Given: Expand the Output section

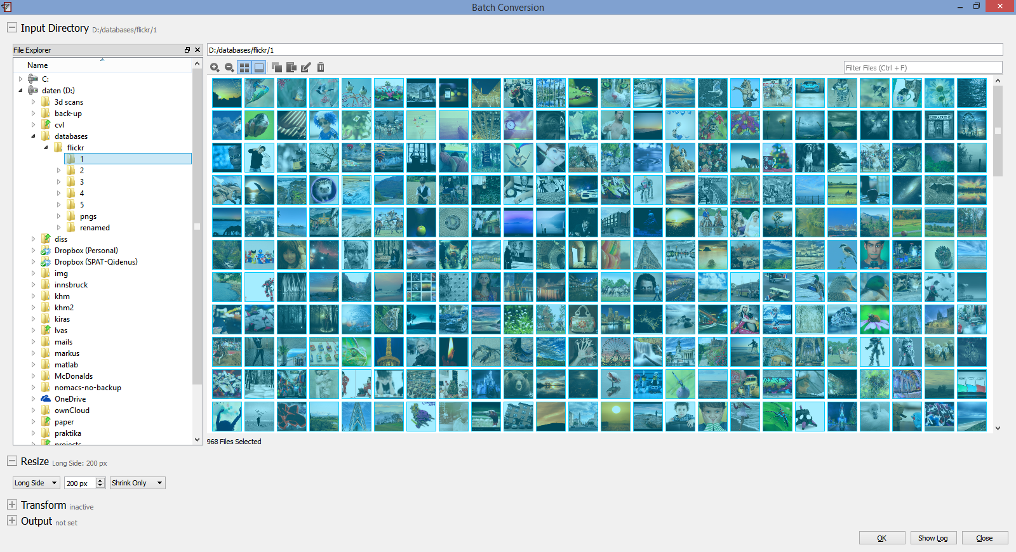Looking at the screenshot, I should 12,521.
